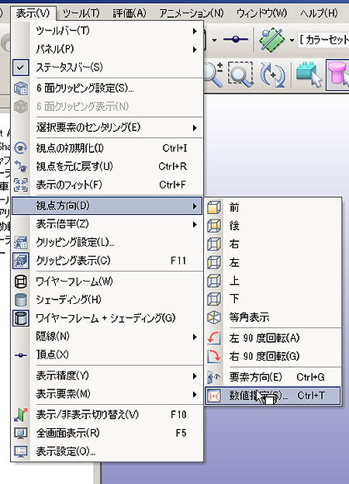Choose 数値指定 Ctrl+T view entry
Screen dimensions: 349x484
click(x=273, y=396)
